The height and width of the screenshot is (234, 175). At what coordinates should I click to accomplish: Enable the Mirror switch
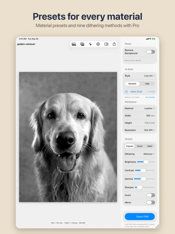point(150,202)
